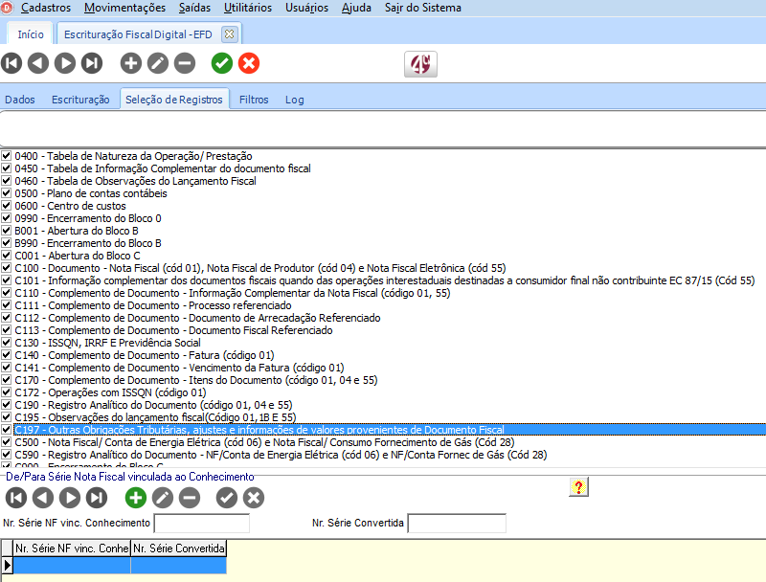Image resolution: width=766 pixels, height=582 pixels.
Task: Open the yellow question mark help button
Action: (x=578, y=487)
